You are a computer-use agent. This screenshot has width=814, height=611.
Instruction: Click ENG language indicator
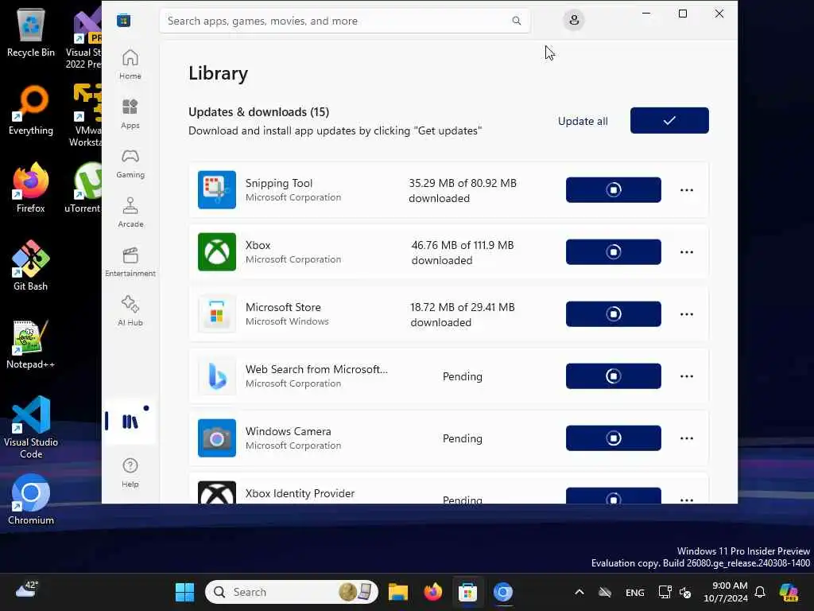[x=634, y=592]
